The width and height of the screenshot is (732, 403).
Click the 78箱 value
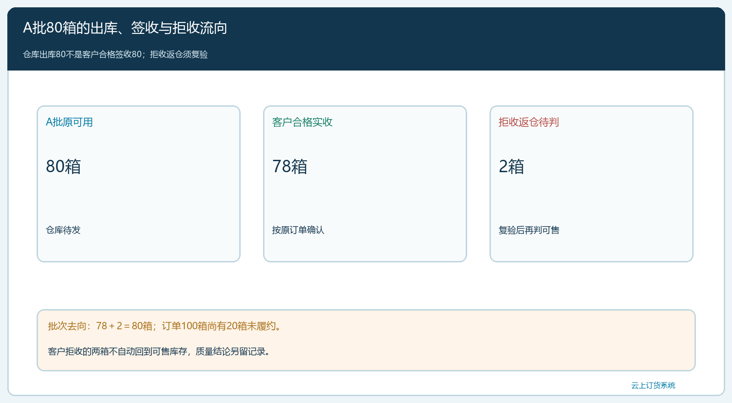coord(290,166)
